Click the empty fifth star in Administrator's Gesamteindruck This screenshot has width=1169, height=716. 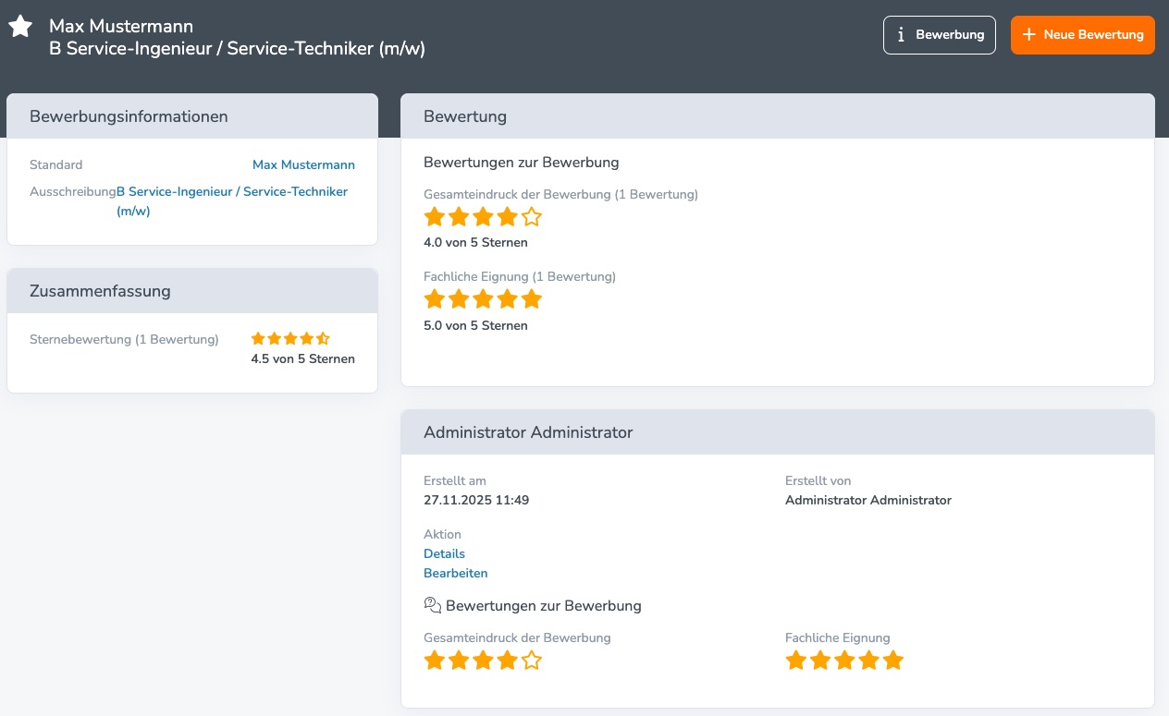(x=531, y=661)
